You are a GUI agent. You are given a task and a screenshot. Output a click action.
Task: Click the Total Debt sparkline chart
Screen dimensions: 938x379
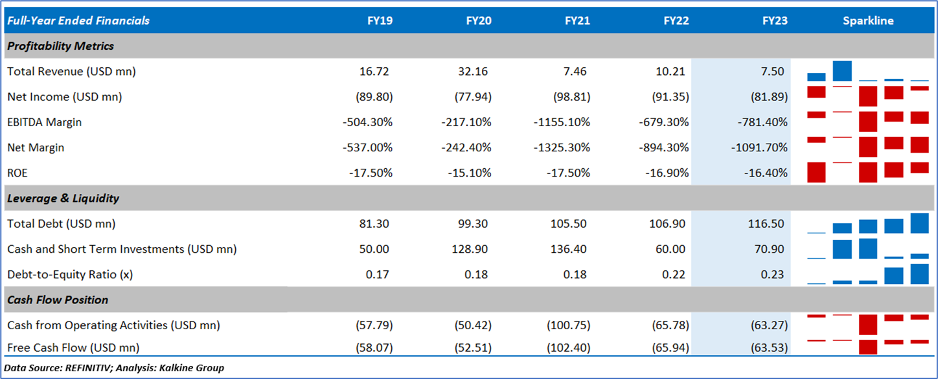(x=868, y=224)
